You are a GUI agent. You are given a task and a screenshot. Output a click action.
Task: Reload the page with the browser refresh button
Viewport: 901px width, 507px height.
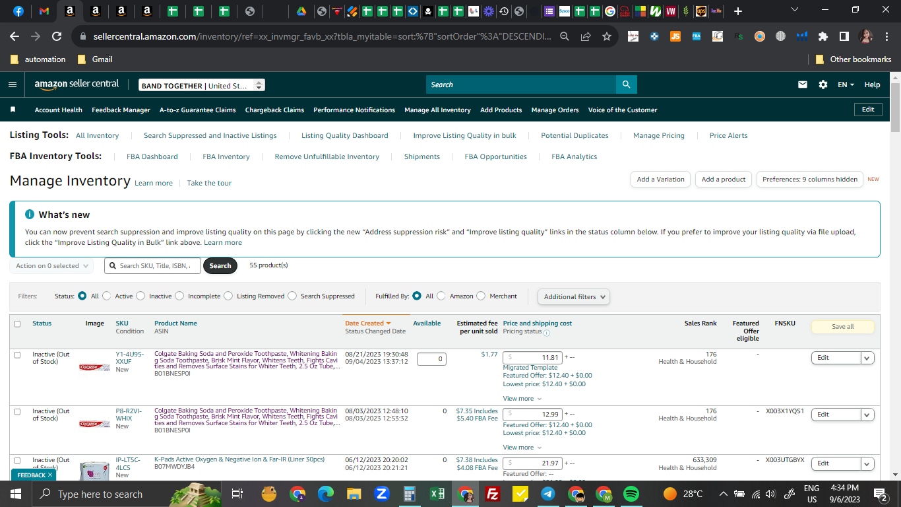57,37
